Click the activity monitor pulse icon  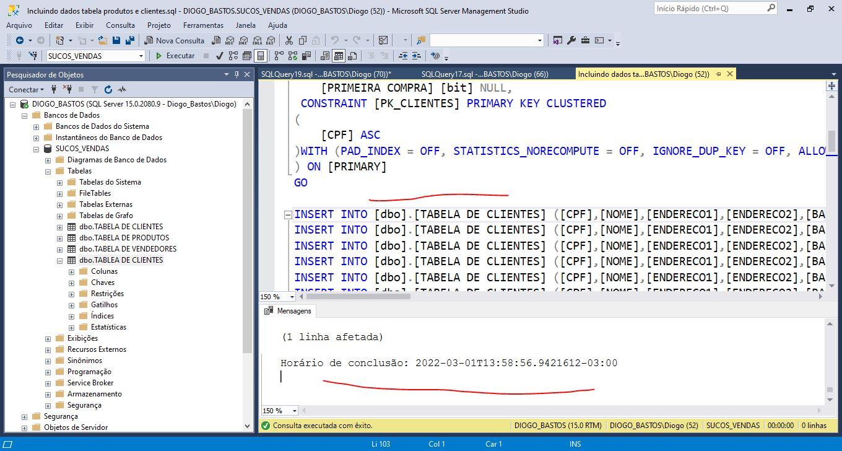click(122, 89)
